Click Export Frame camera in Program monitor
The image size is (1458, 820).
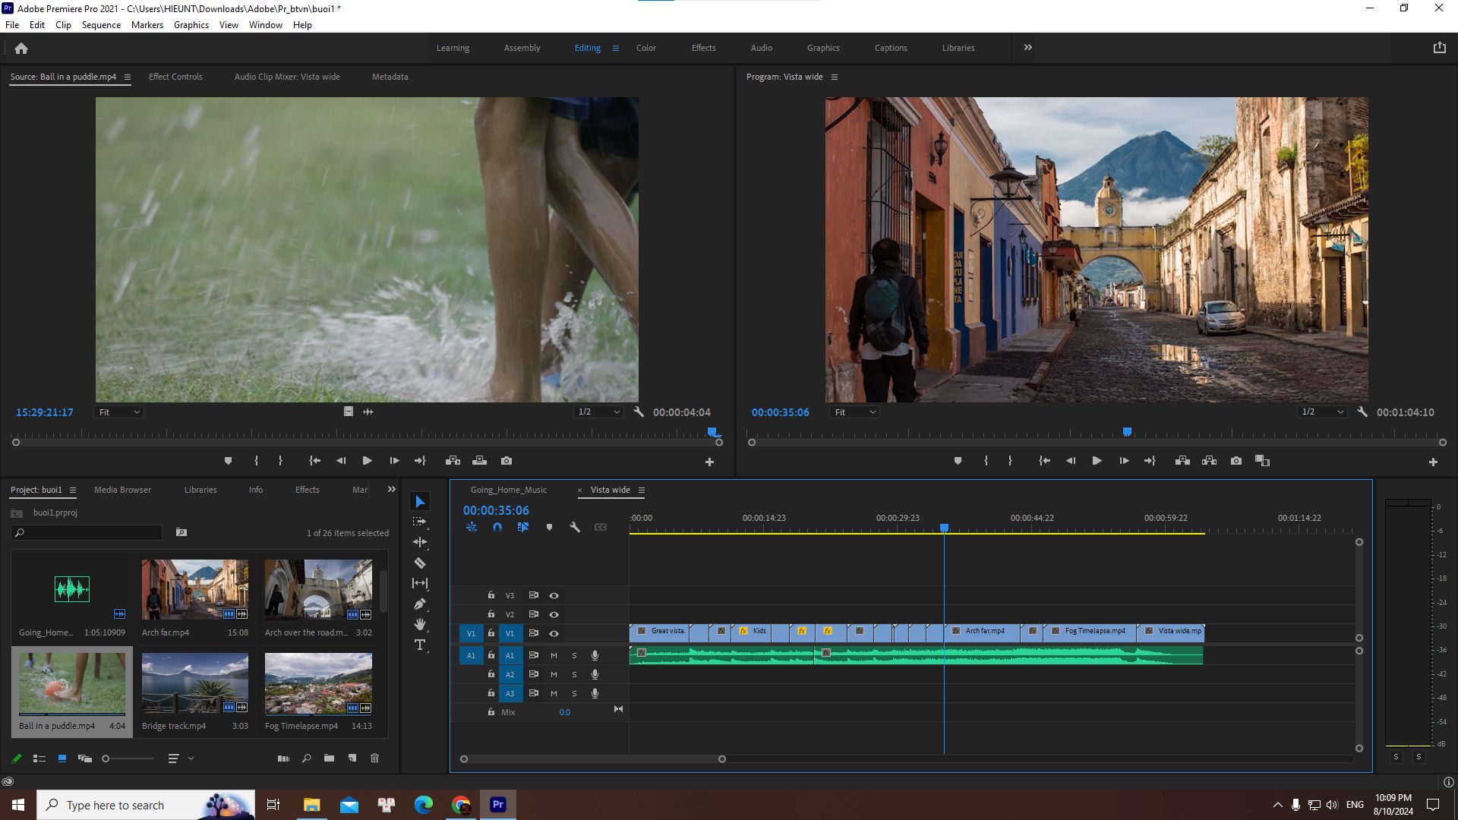point(1236,461)
